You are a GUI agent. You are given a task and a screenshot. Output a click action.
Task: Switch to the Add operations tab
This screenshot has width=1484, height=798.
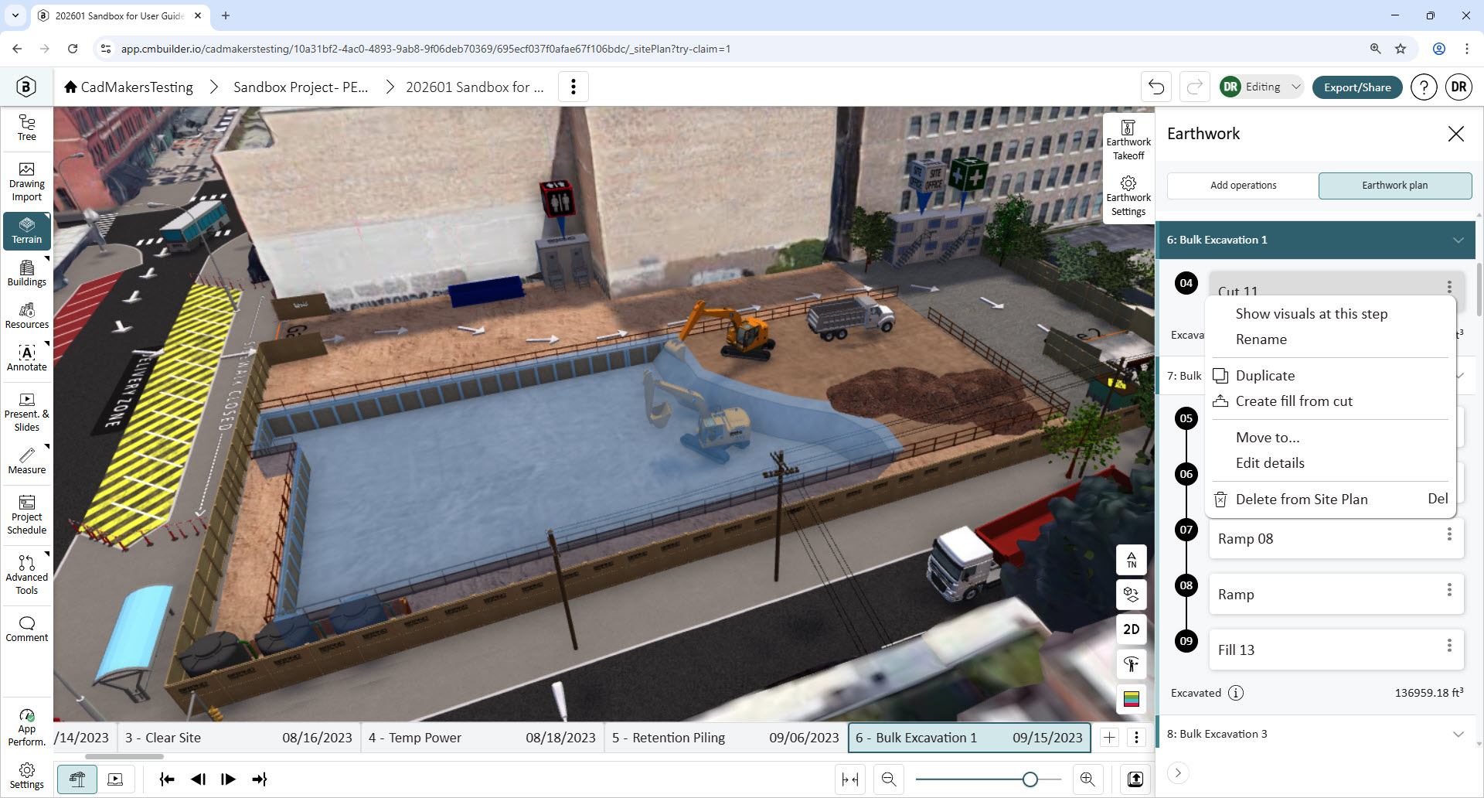tap(1243, 186)
